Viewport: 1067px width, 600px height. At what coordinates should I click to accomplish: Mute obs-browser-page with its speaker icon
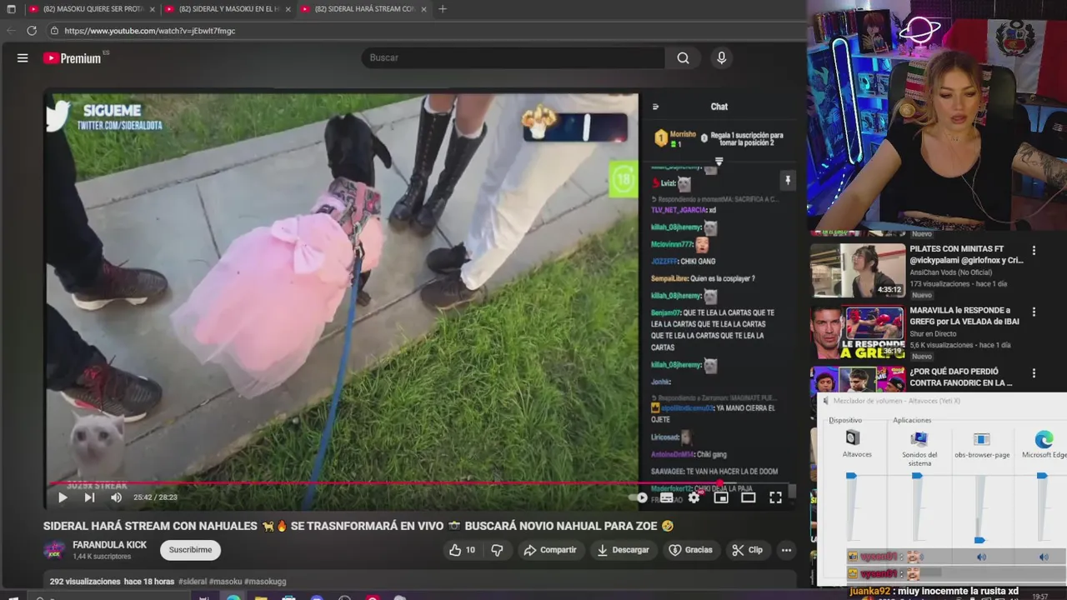click(981, 557)
